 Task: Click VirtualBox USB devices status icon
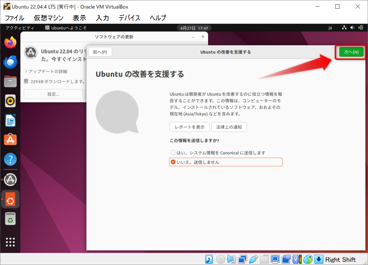253,259
